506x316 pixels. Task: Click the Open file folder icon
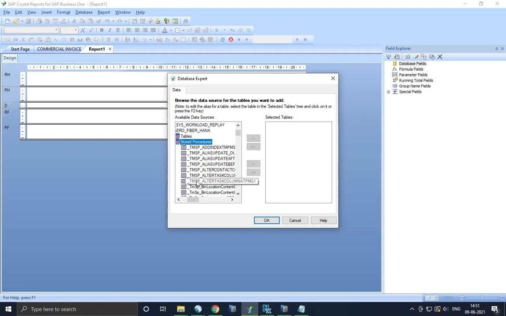(16, 21)
